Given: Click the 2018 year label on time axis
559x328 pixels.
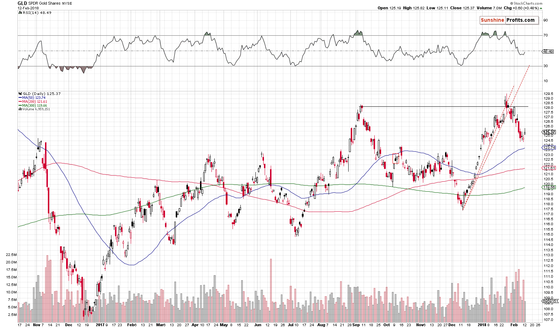Looking at the screenshot, I should (x=482, y=325).
